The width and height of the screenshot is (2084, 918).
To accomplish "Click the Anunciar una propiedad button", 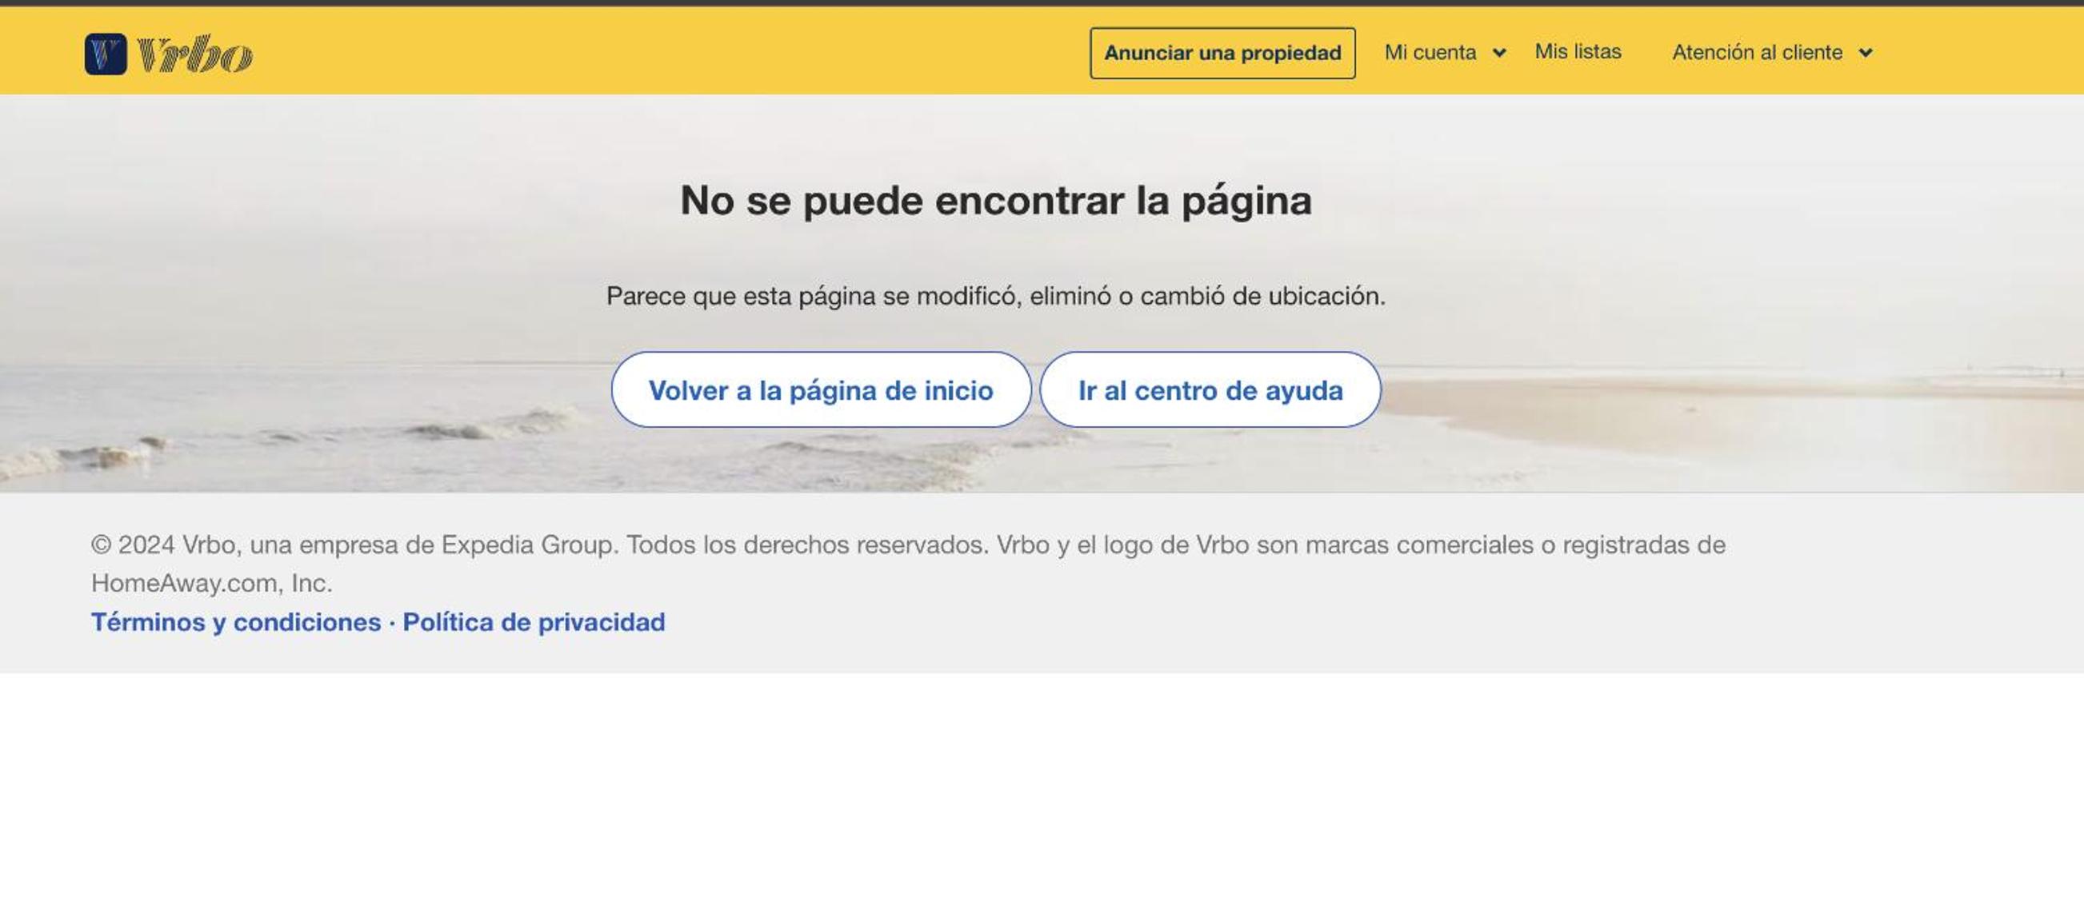I will 1222,54.
